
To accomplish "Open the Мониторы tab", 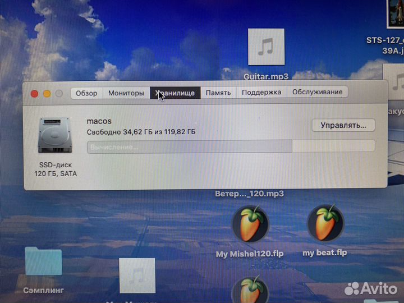I will click(x=126, y=93).
